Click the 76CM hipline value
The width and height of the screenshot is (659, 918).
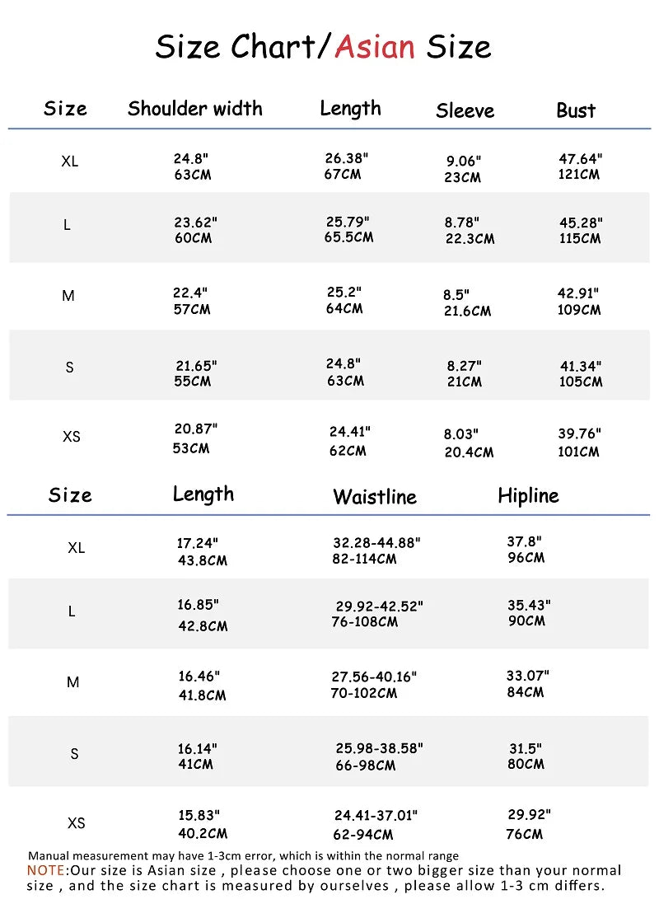[x=524, y=833]
